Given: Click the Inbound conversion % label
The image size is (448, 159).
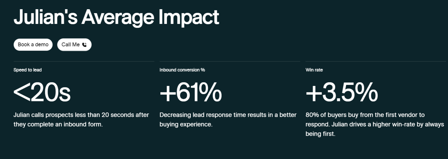Looking at the screenshot, I should tap(182, 70).
